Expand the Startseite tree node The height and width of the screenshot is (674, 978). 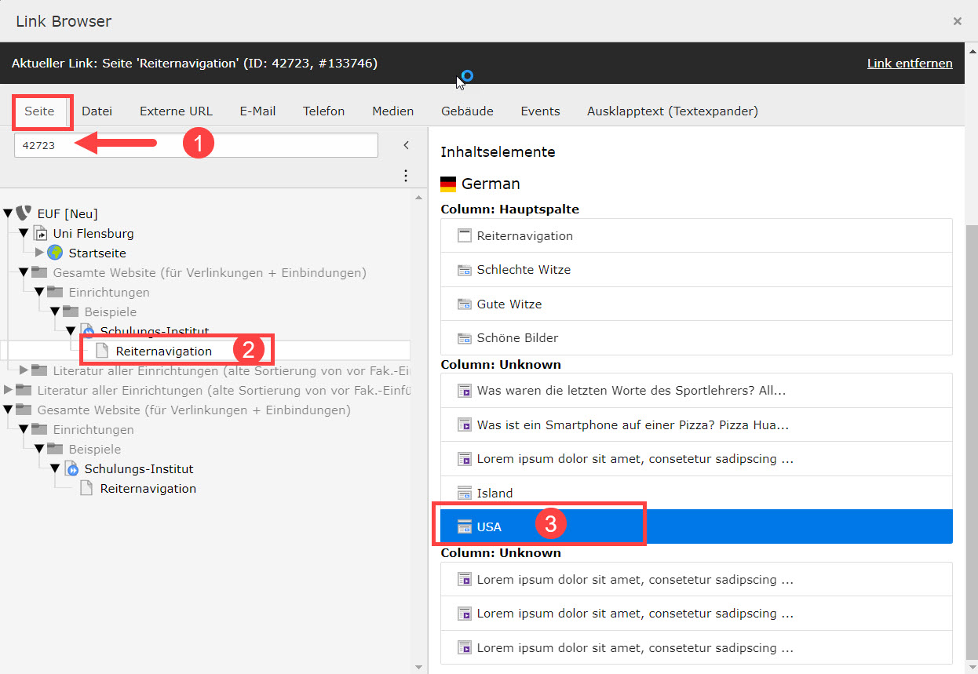click(39, 253)
